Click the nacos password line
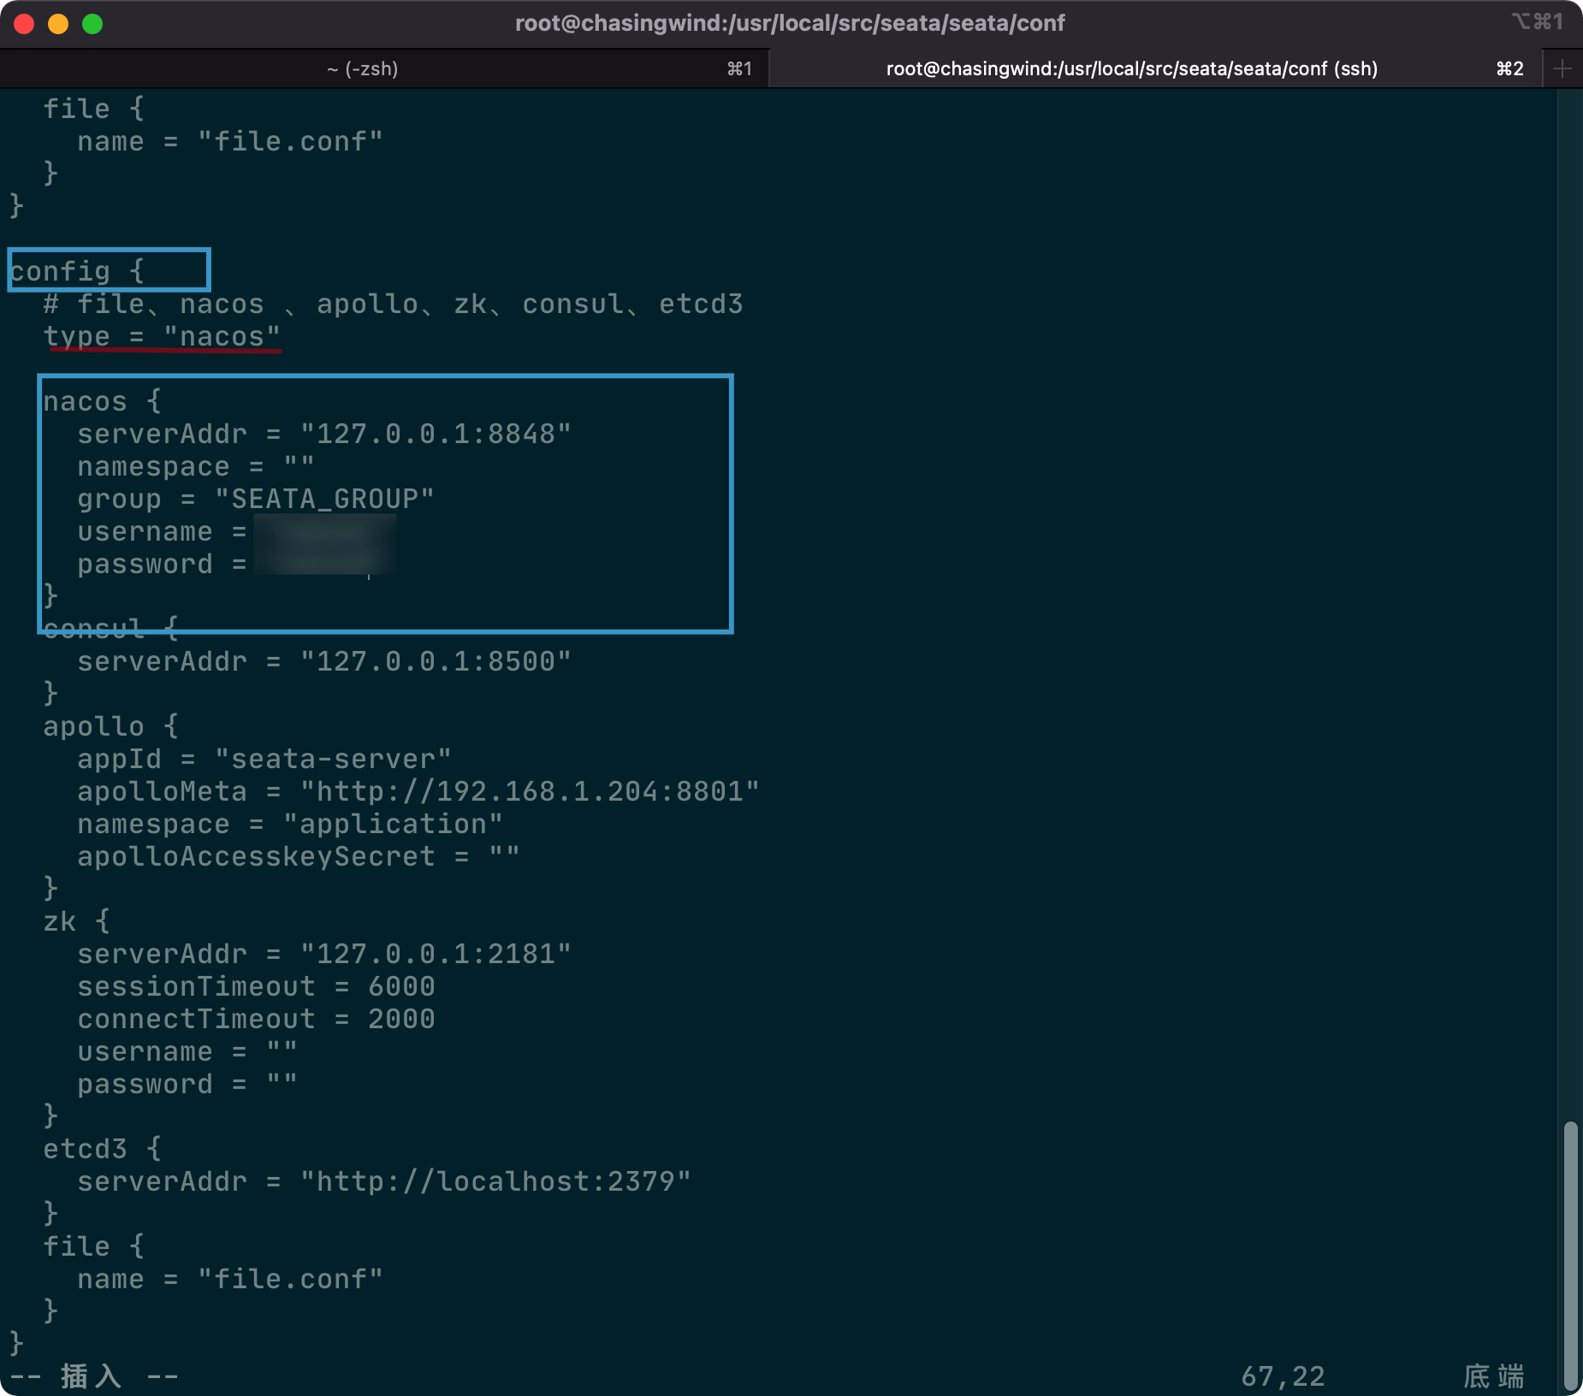Viewport: 1583px width, 1396px height. 235,564
